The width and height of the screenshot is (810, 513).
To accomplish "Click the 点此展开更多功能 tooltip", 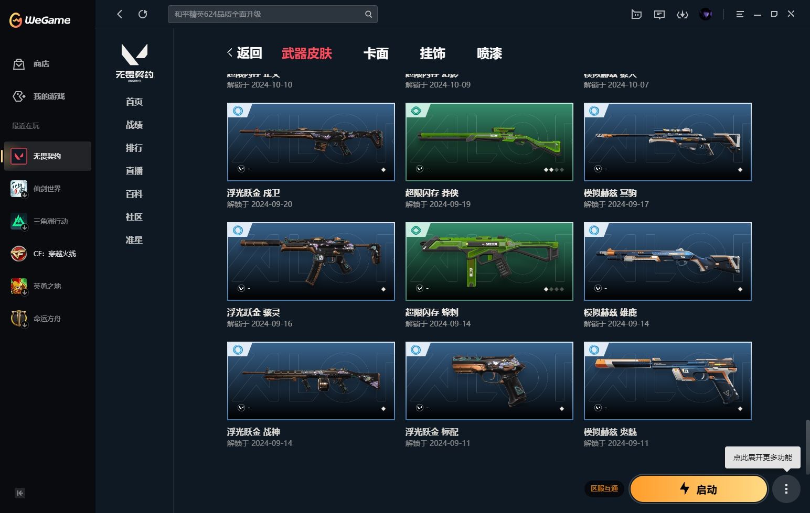I will pos(763,457).
